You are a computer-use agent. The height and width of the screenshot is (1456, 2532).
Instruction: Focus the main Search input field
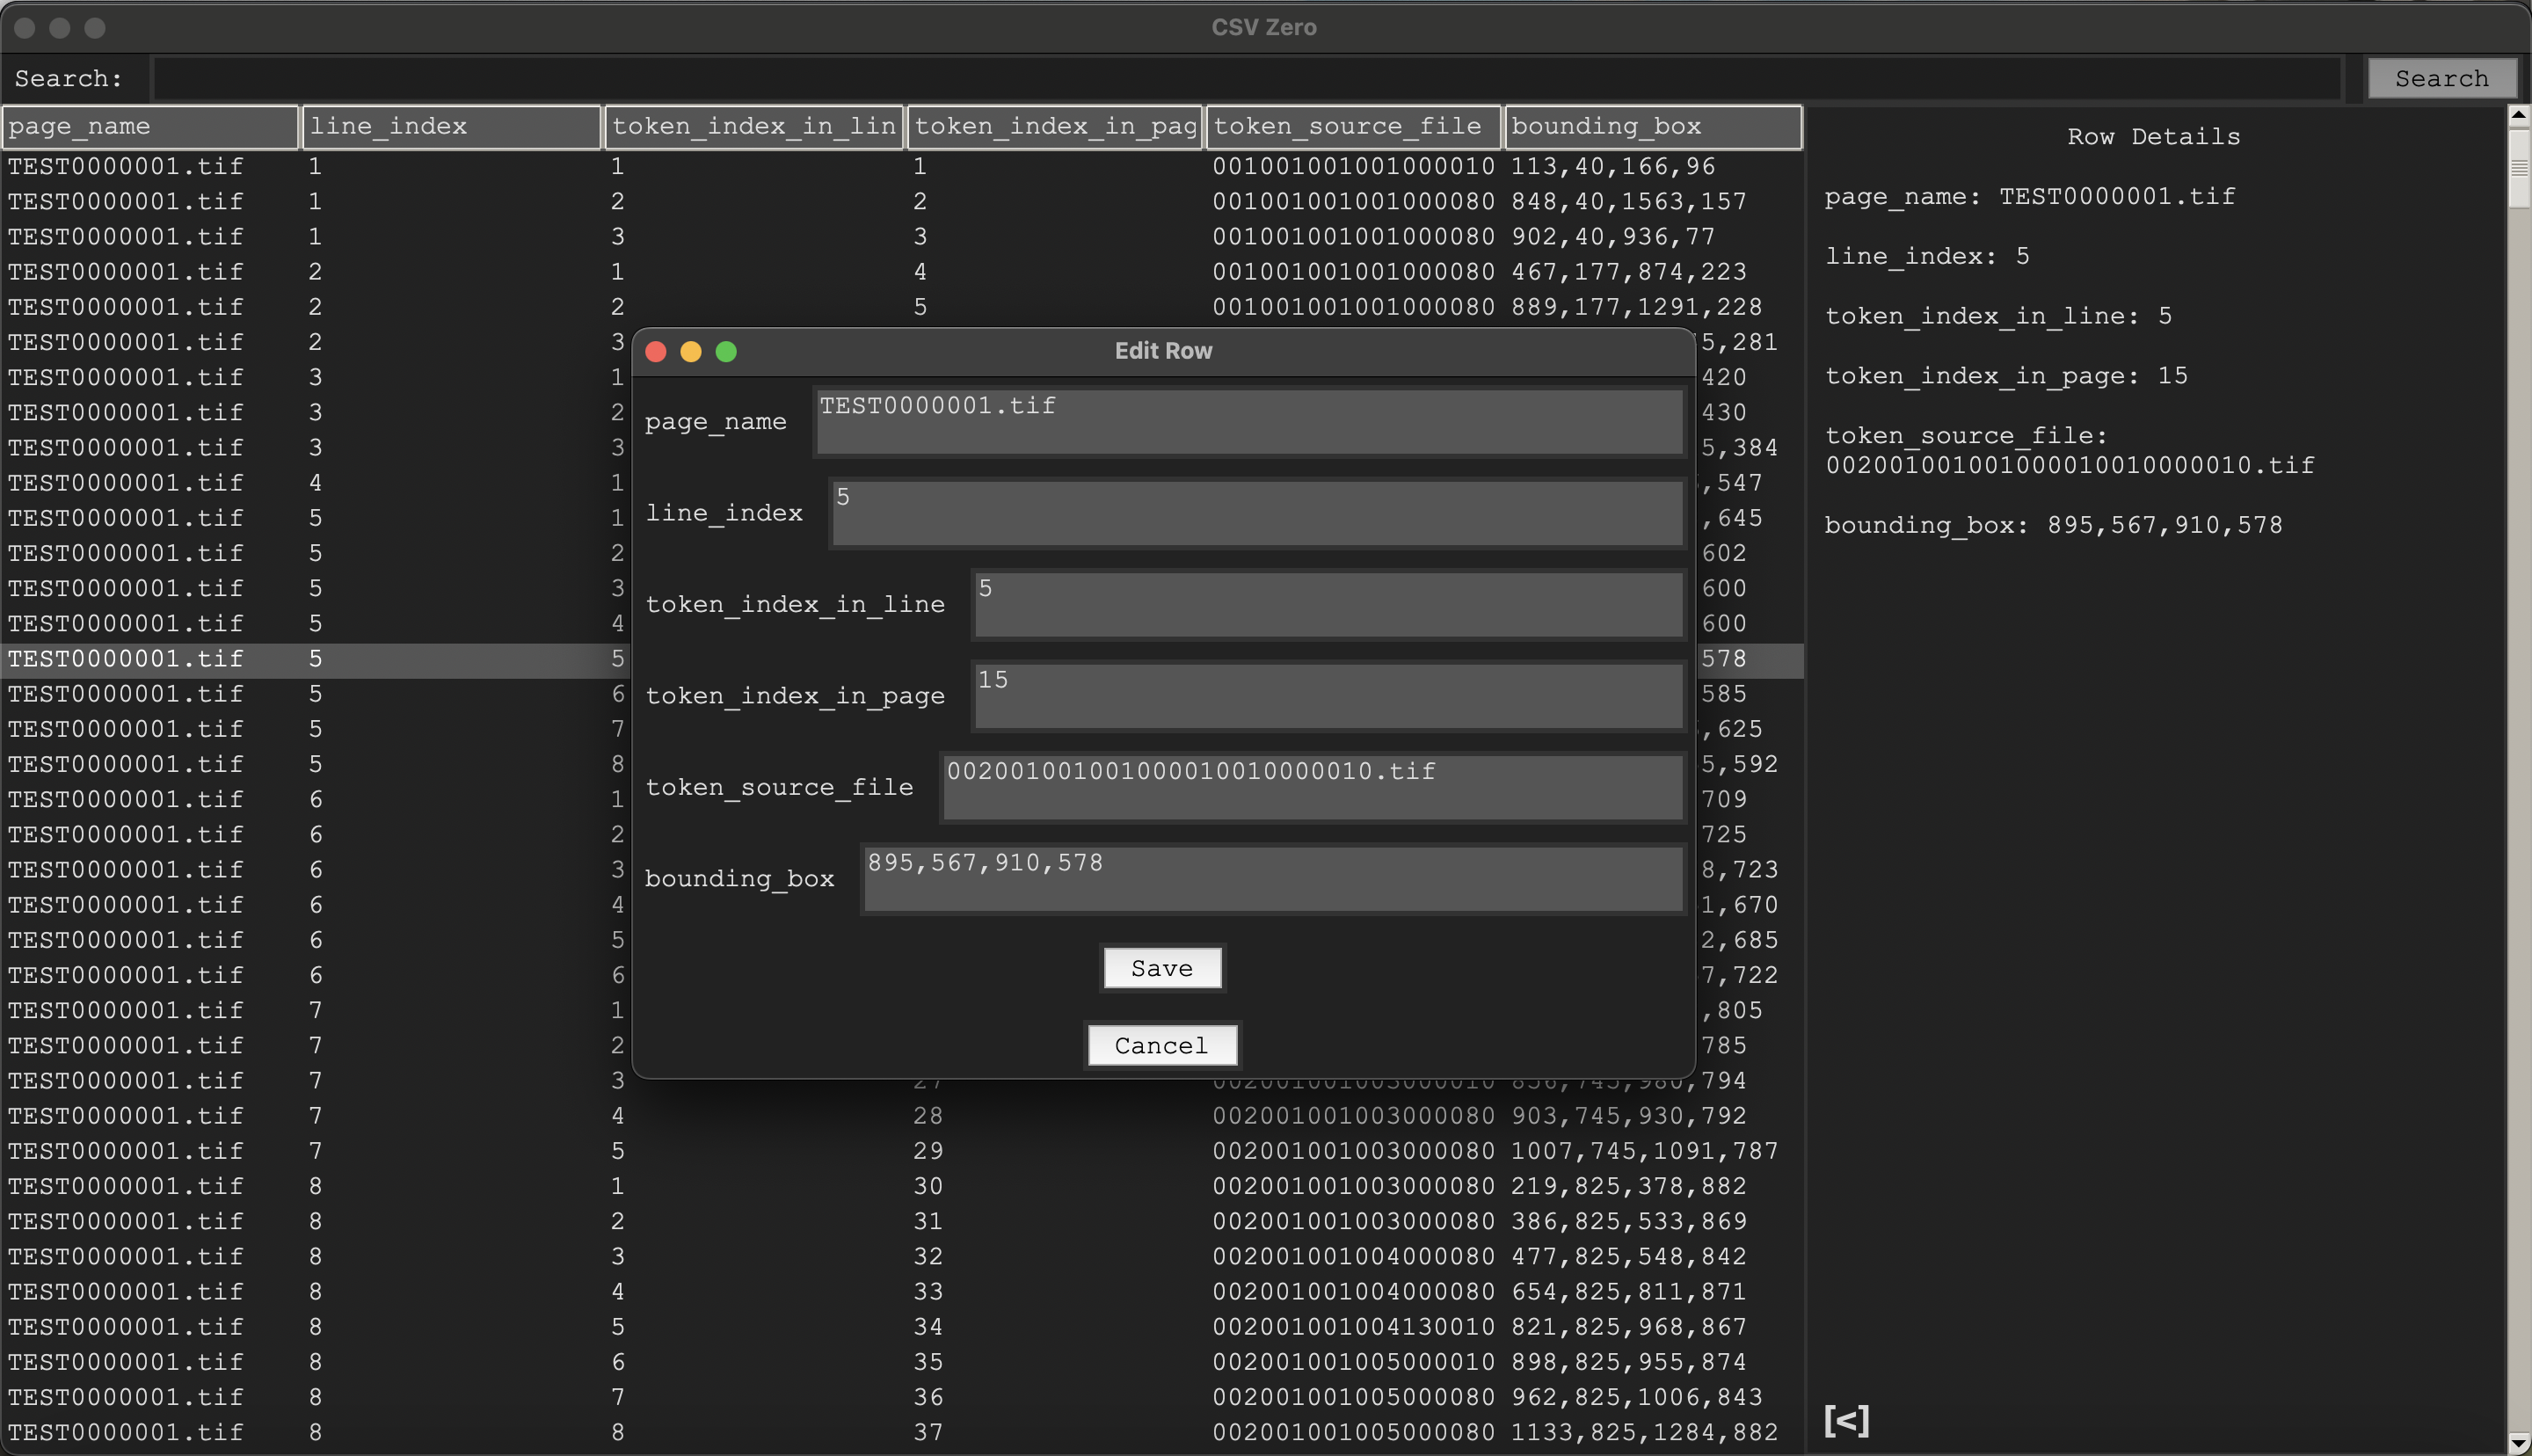click(1246, 78)
